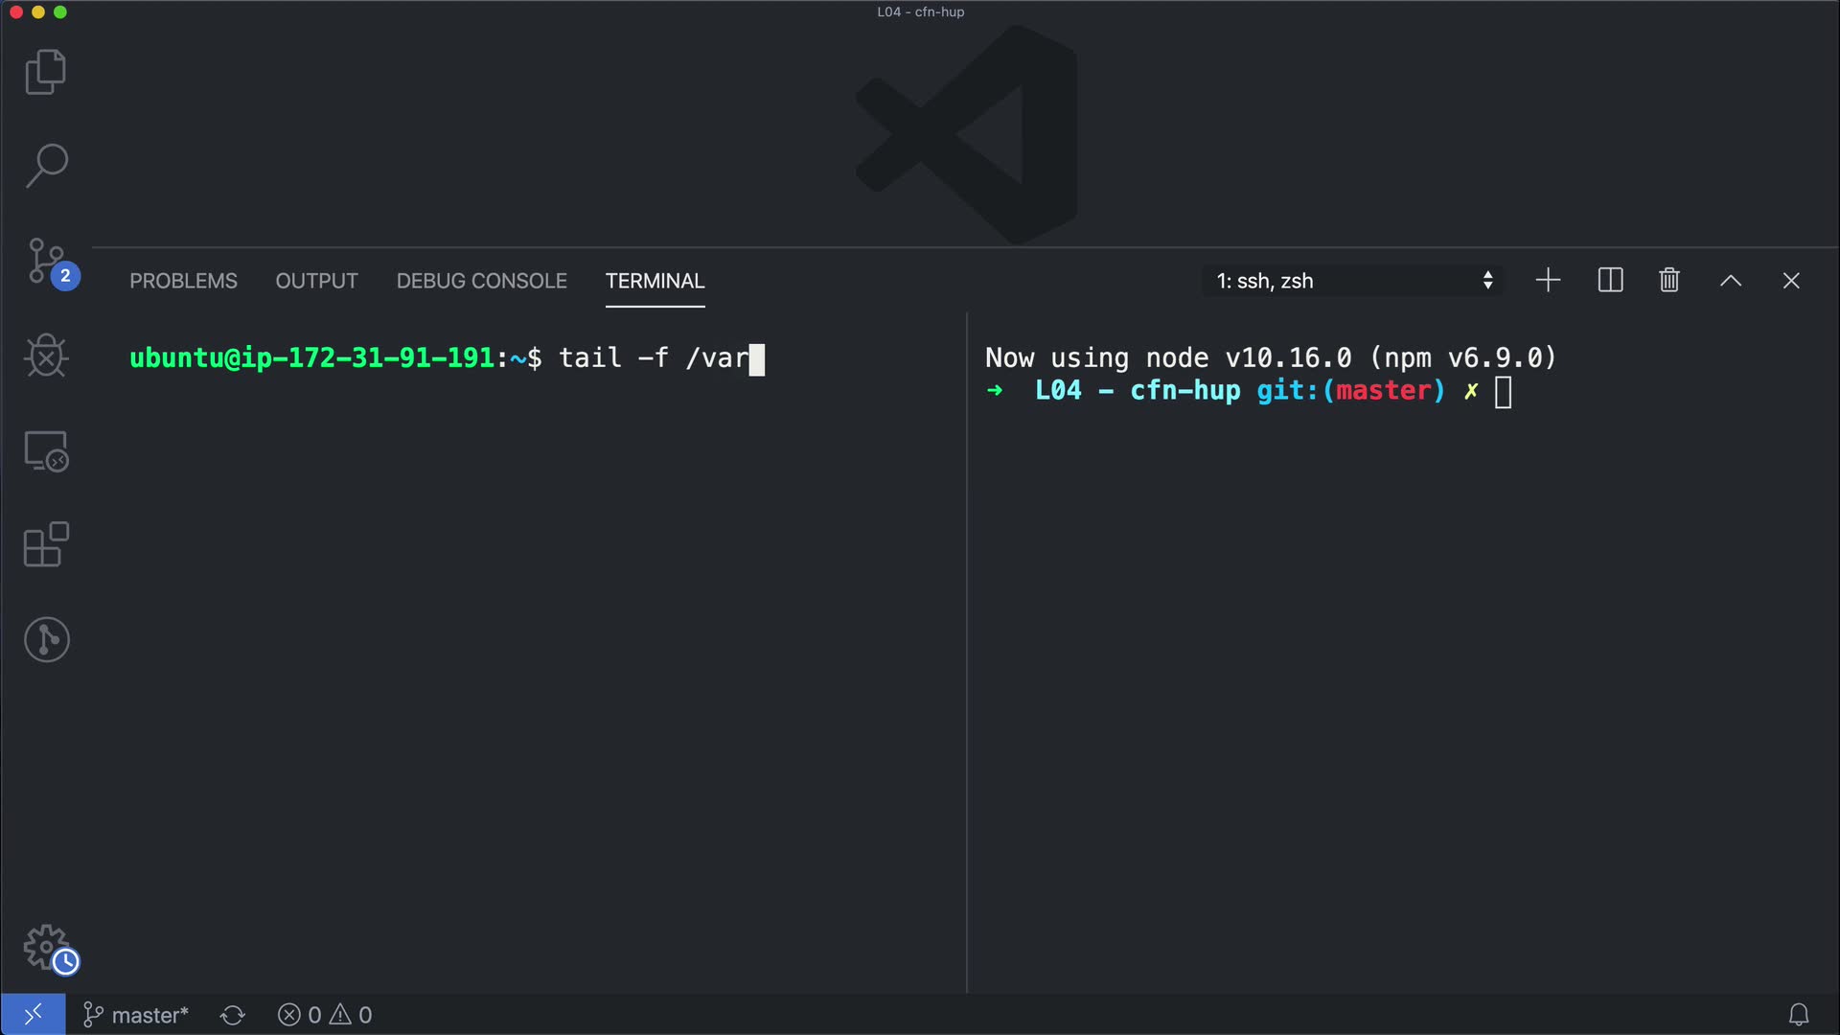This screenshot has height=1035, width=1840.
Task: Click the errors and warnings counter
Action: coord(325,1014)
